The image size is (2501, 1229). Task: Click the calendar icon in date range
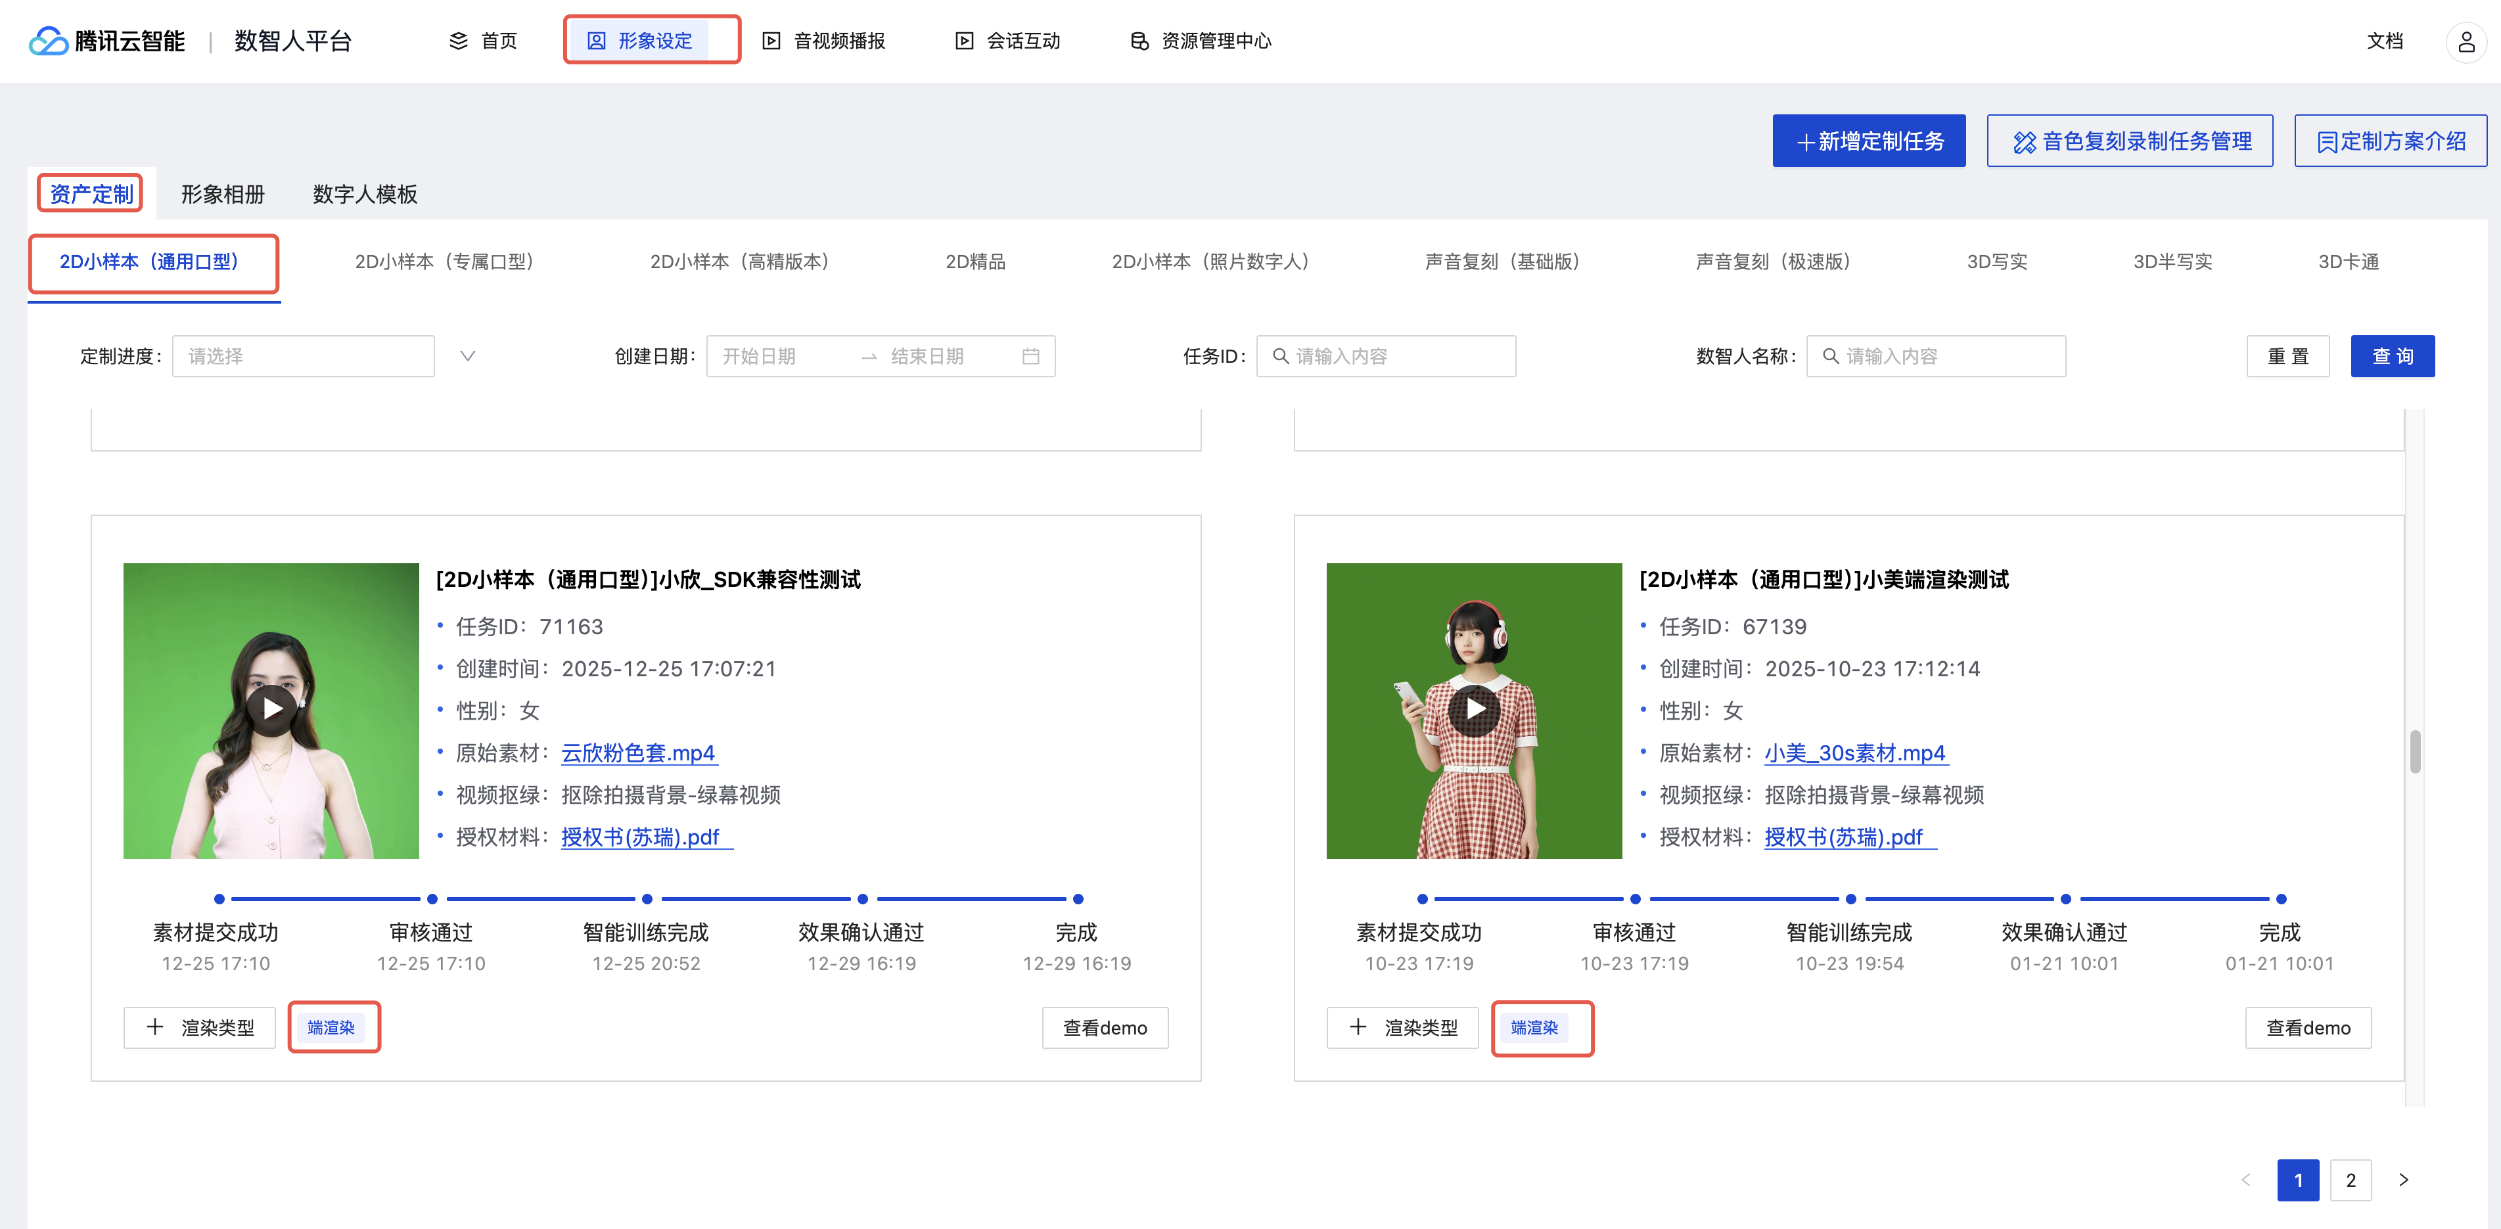coord(1030,356)
